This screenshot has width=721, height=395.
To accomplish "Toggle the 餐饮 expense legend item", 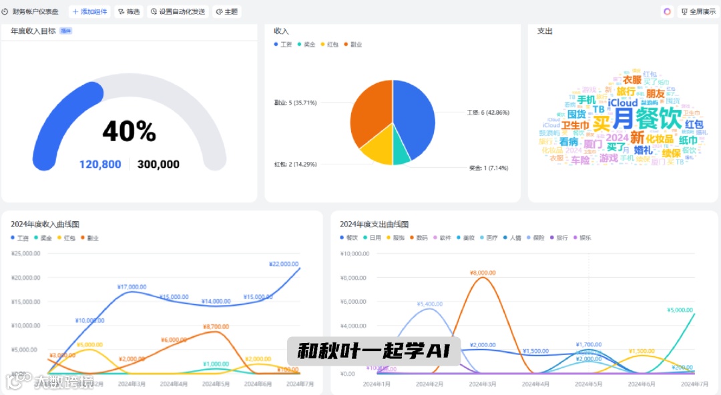I will [349, 238].
